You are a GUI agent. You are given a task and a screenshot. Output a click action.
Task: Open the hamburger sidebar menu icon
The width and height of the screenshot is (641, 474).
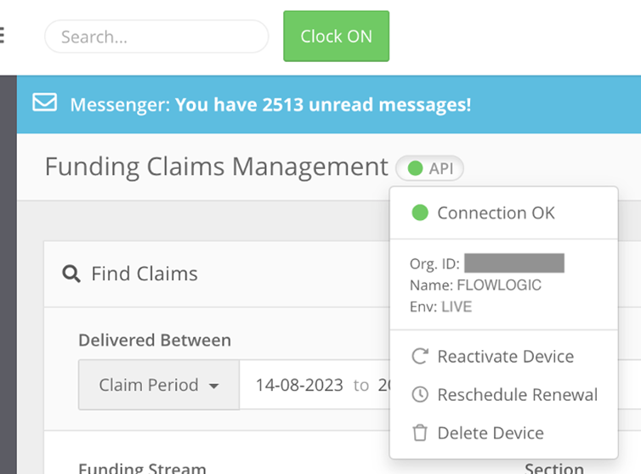[3, 36]
